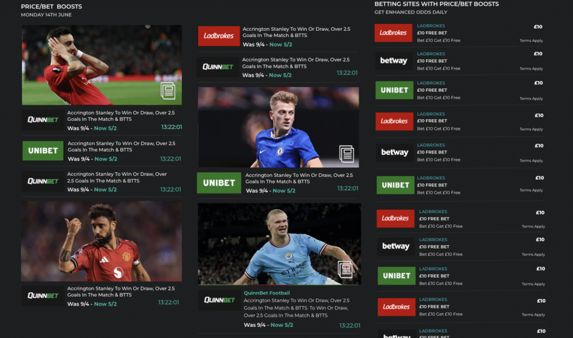Screen dimensions: 573x338
Task: Click article icon on Chelsea player photo
Action: [346, 153]
